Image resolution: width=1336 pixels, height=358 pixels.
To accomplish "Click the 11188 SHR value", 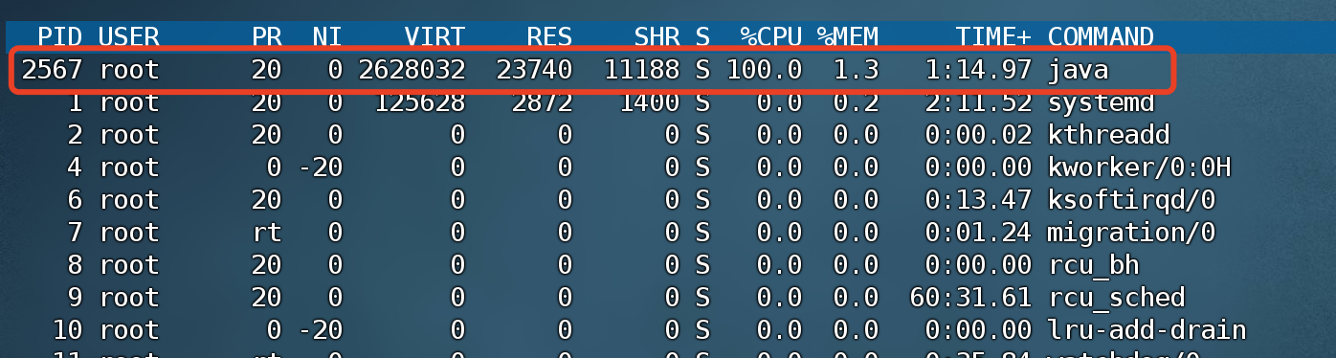I will coord(641,70).
